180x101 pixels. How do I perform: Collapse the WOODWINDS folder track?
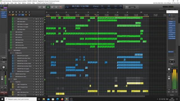(x=11, y=50)
